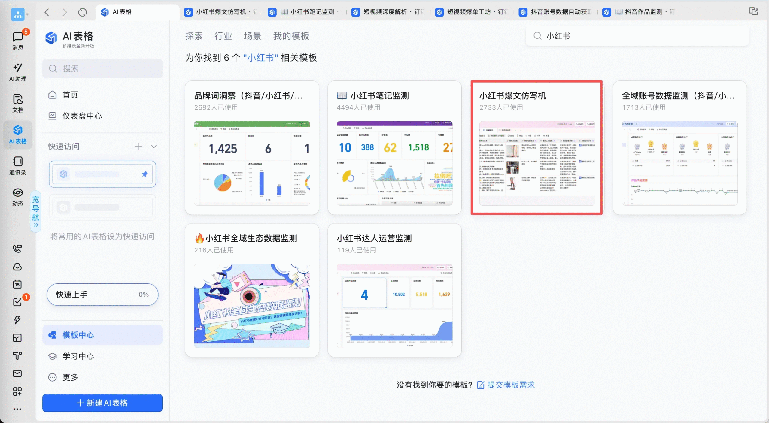The image size is (769, 423).
Task: Switch to the 行业 tab
Action: click(x=223, y=36)
